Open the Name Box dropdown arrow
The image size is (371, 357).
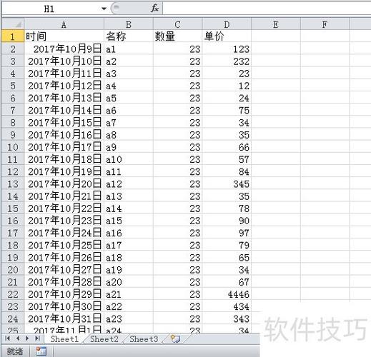click(x=104, y=9)
